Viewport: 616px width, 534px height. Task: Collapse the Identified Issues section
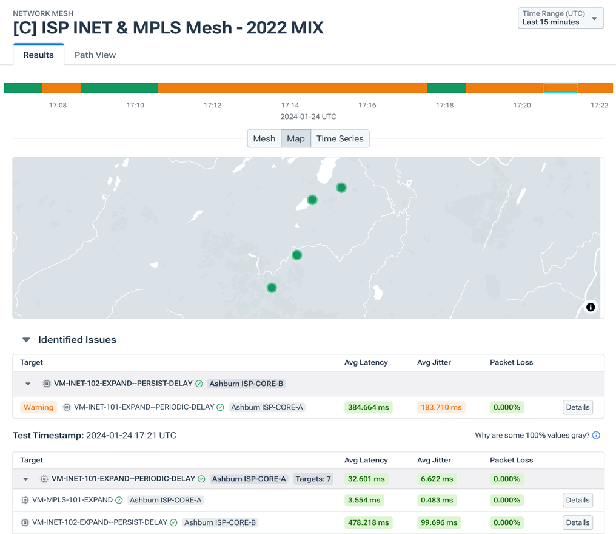[x=25, y=340]
